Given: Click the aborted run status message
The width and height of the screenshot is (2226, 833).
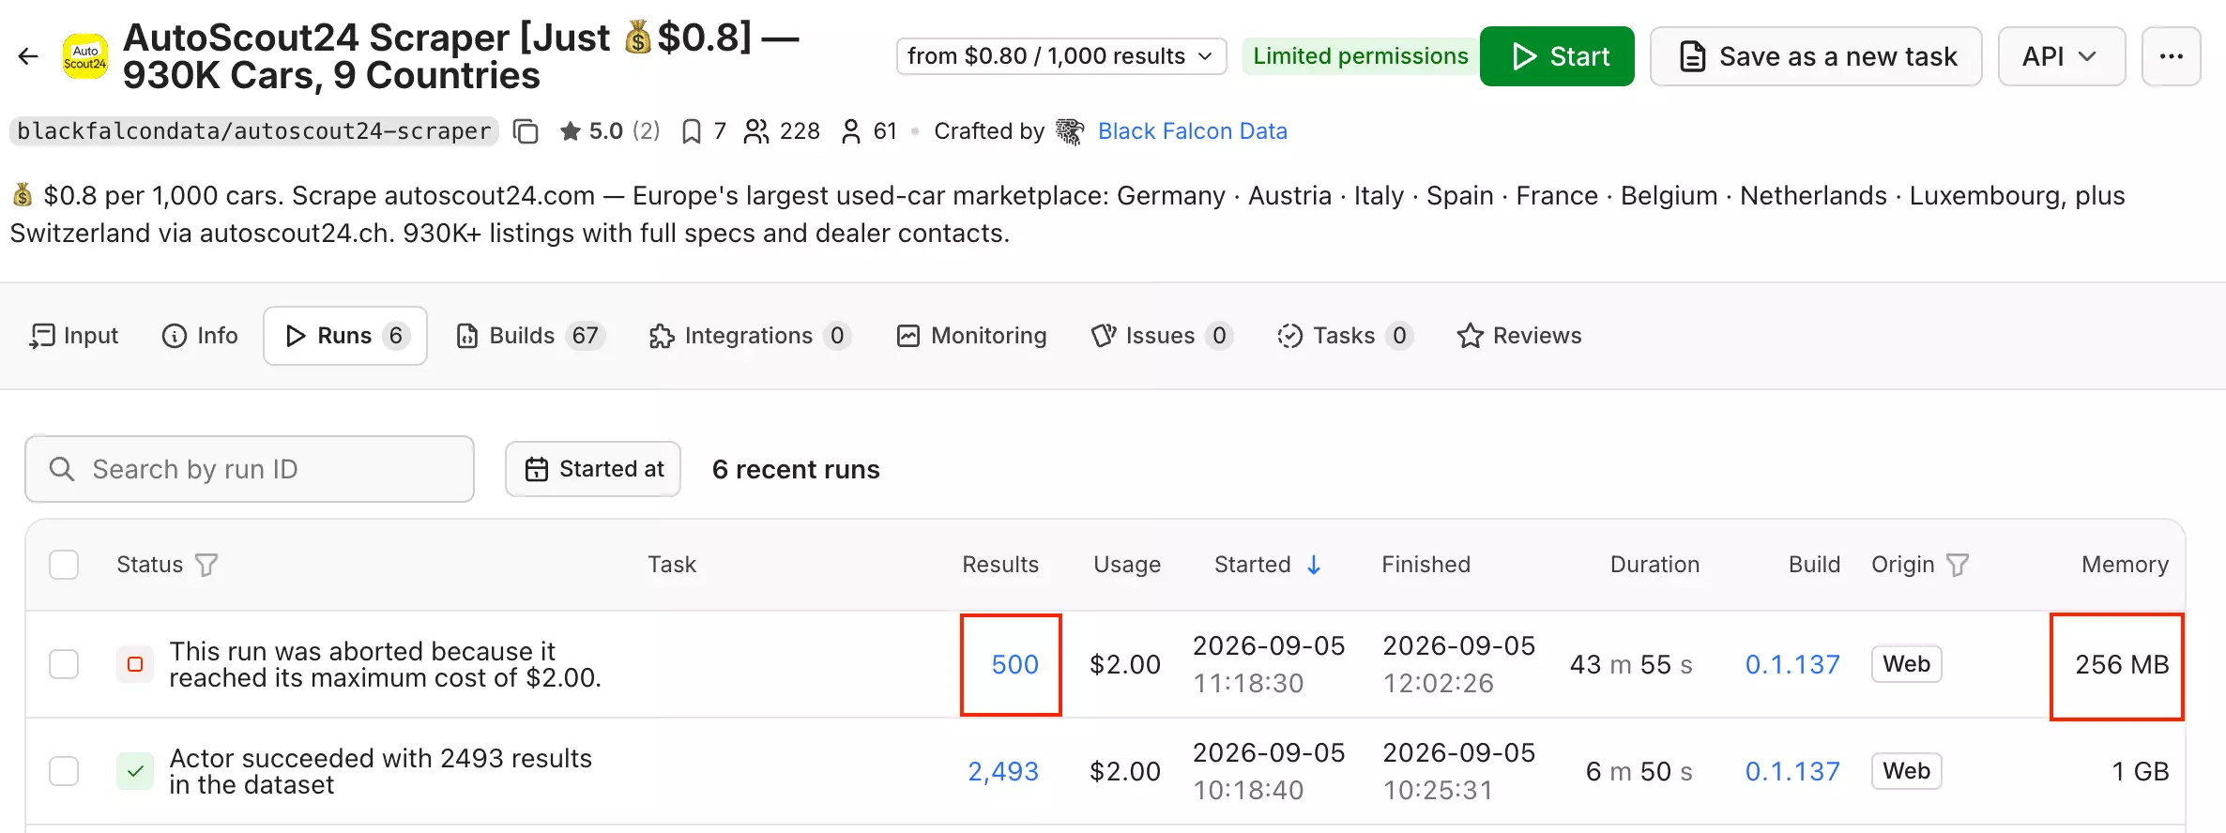Looking at the screenshot, I should [x=385, y=664].
